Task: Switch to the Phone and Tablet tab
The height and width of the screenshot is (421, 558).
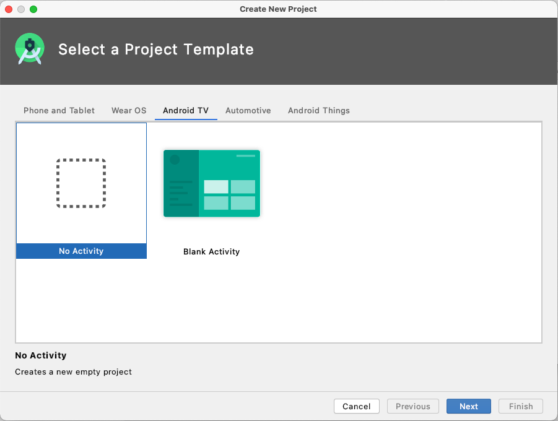Action: click(59, 110)
